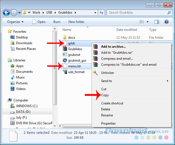Choose Unlocker in context menu
Screen dimensions: 175x145
(107, 73)
